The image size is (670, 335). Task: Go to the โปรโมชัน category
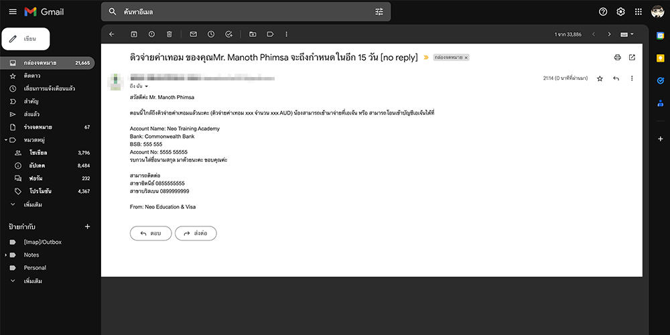click(x=42, y=191)
